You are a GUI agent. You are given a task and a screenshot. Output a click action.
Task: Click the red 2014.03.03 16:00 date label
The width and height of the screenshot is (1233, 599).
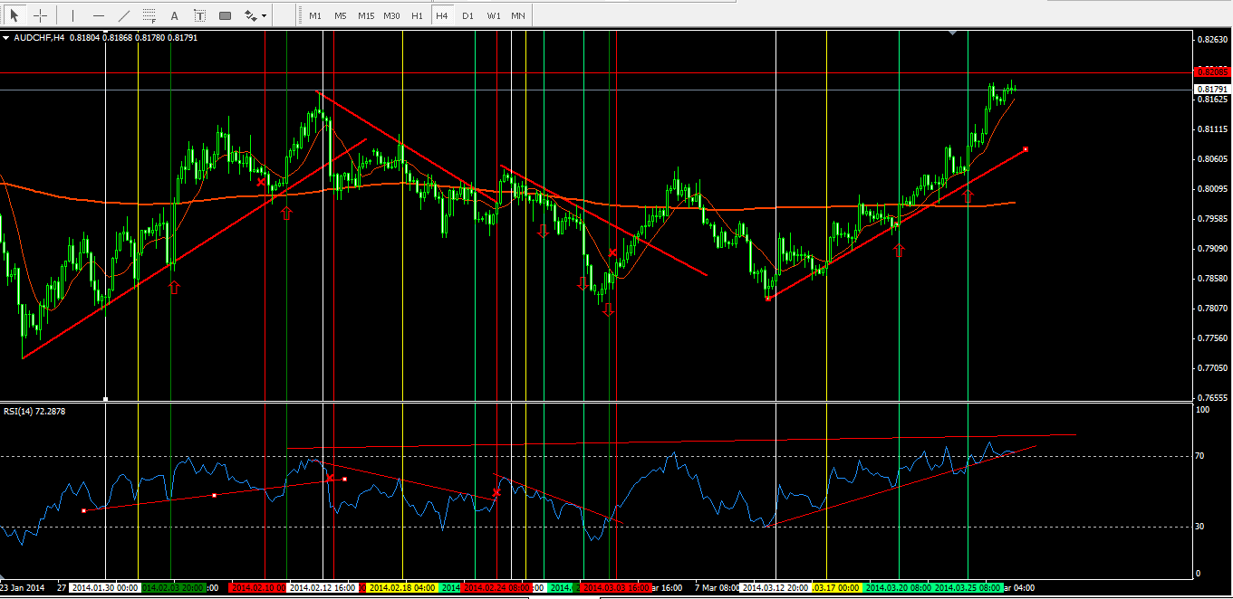pyautogui.click(x=616, y=587)
